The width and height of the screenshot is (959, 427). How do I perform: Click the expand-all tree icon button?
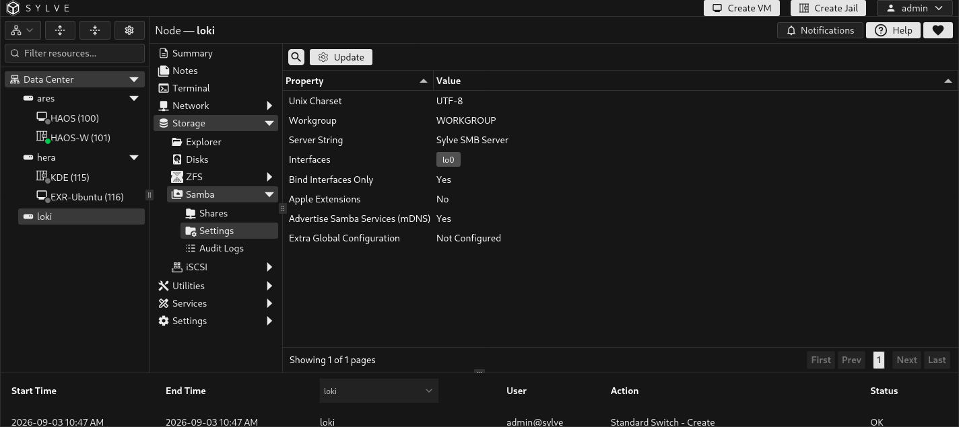[x=60, y=30]
